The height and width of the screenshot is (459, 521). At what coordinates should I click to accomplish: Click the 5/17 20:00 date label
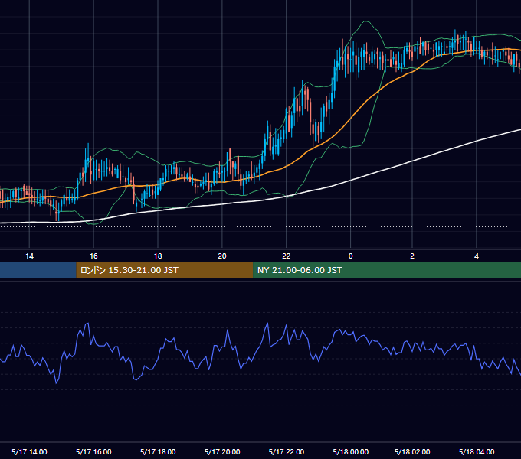pos(222,451)
